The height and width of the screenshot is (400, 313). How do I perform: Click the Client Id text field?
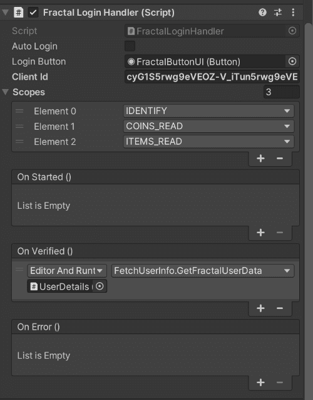(212, 76)
